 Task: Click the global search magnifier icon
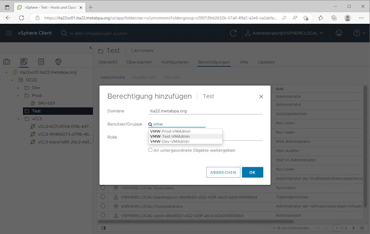pos(64,33)
